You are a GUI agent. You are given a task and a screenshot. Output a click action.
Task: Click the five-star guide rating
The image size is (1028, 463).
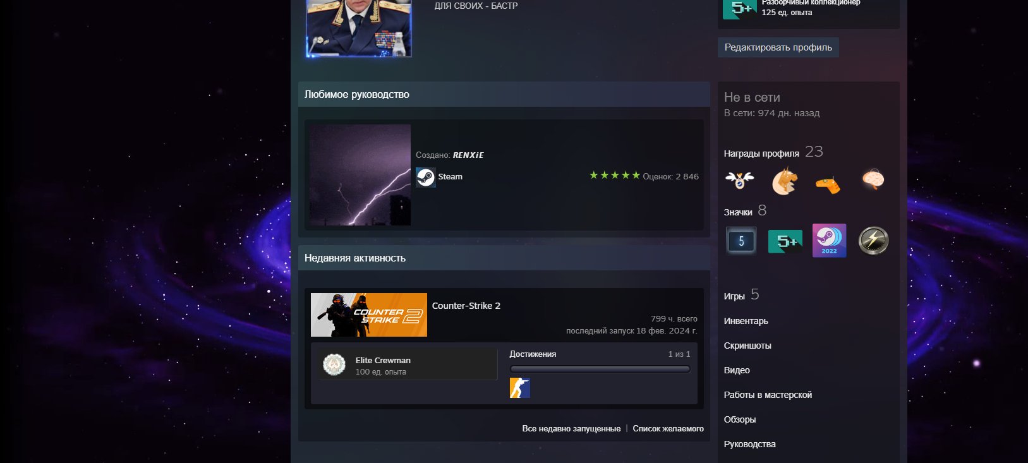click(x=615, y=176)
